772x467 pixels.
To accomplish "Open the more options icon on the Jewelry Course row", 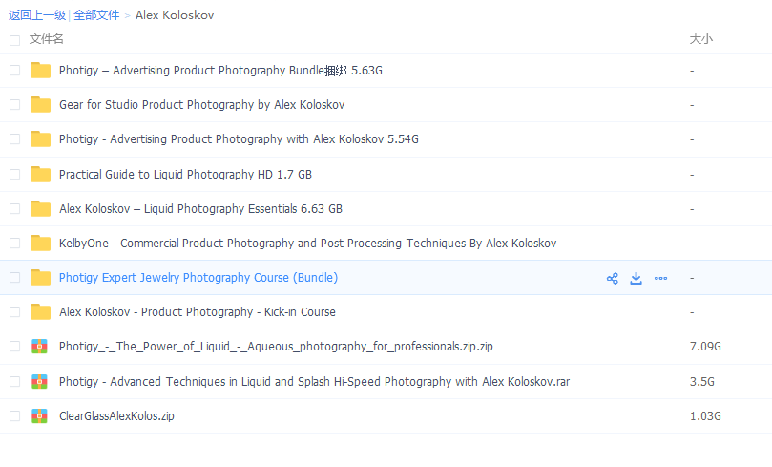I will coord(660,278).
